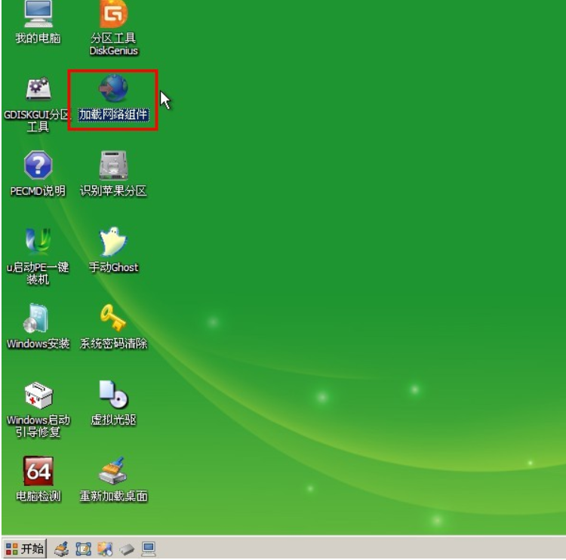
Task: Click the first quick launch icon beside 开始
Action: point(62,549)
